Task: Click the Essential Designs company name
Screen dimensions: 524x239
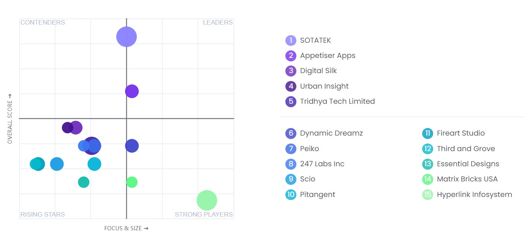Action: [x=468, y=164]
